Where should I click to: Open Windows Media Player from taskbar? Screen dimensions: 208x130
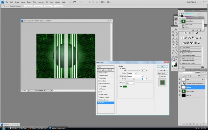18,128
